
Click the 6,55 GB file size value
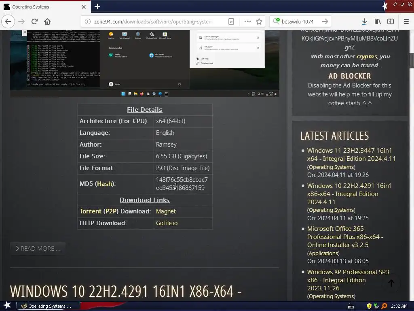pos(182,156)
